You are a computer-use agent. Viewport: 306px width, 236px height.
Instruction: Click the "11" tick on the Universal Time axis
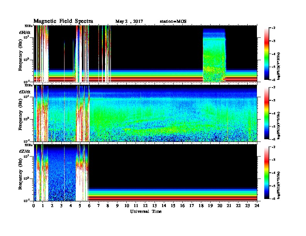click(x=136, y=206)
